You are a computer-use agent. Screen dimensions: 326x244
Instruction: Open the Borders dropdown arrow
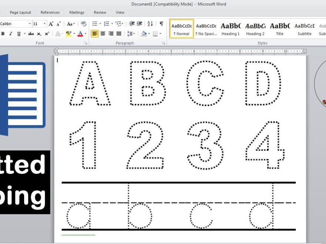[160, 34]
